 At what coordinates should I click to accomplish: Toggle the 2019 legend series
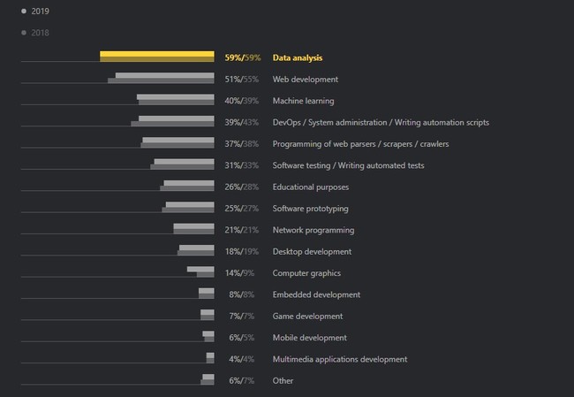coord(40,11)
